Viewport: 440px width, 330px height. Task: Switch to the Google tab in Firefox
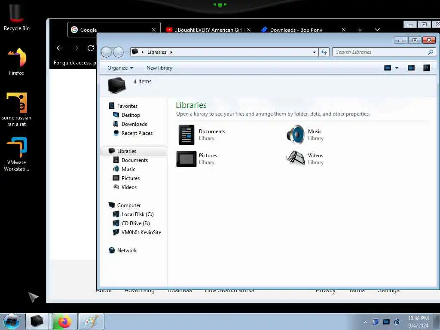coord(114,30)
